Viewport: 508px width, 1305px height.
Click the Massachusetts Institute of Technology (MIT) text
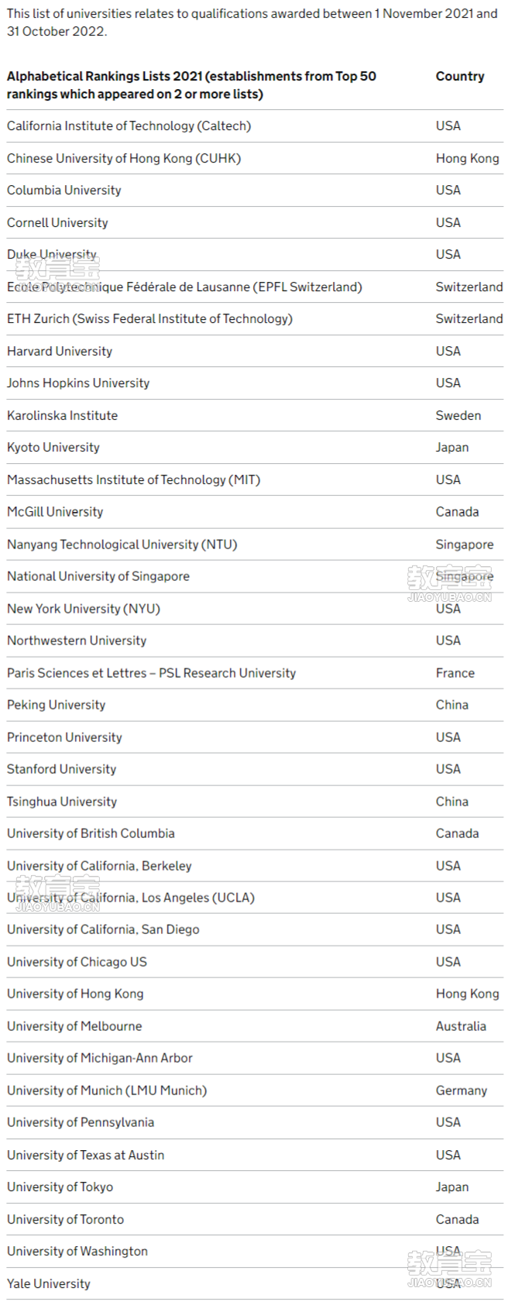click(x=133, y=480)
